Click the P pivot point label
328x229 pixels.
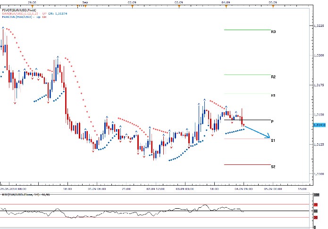click(272, 122)
